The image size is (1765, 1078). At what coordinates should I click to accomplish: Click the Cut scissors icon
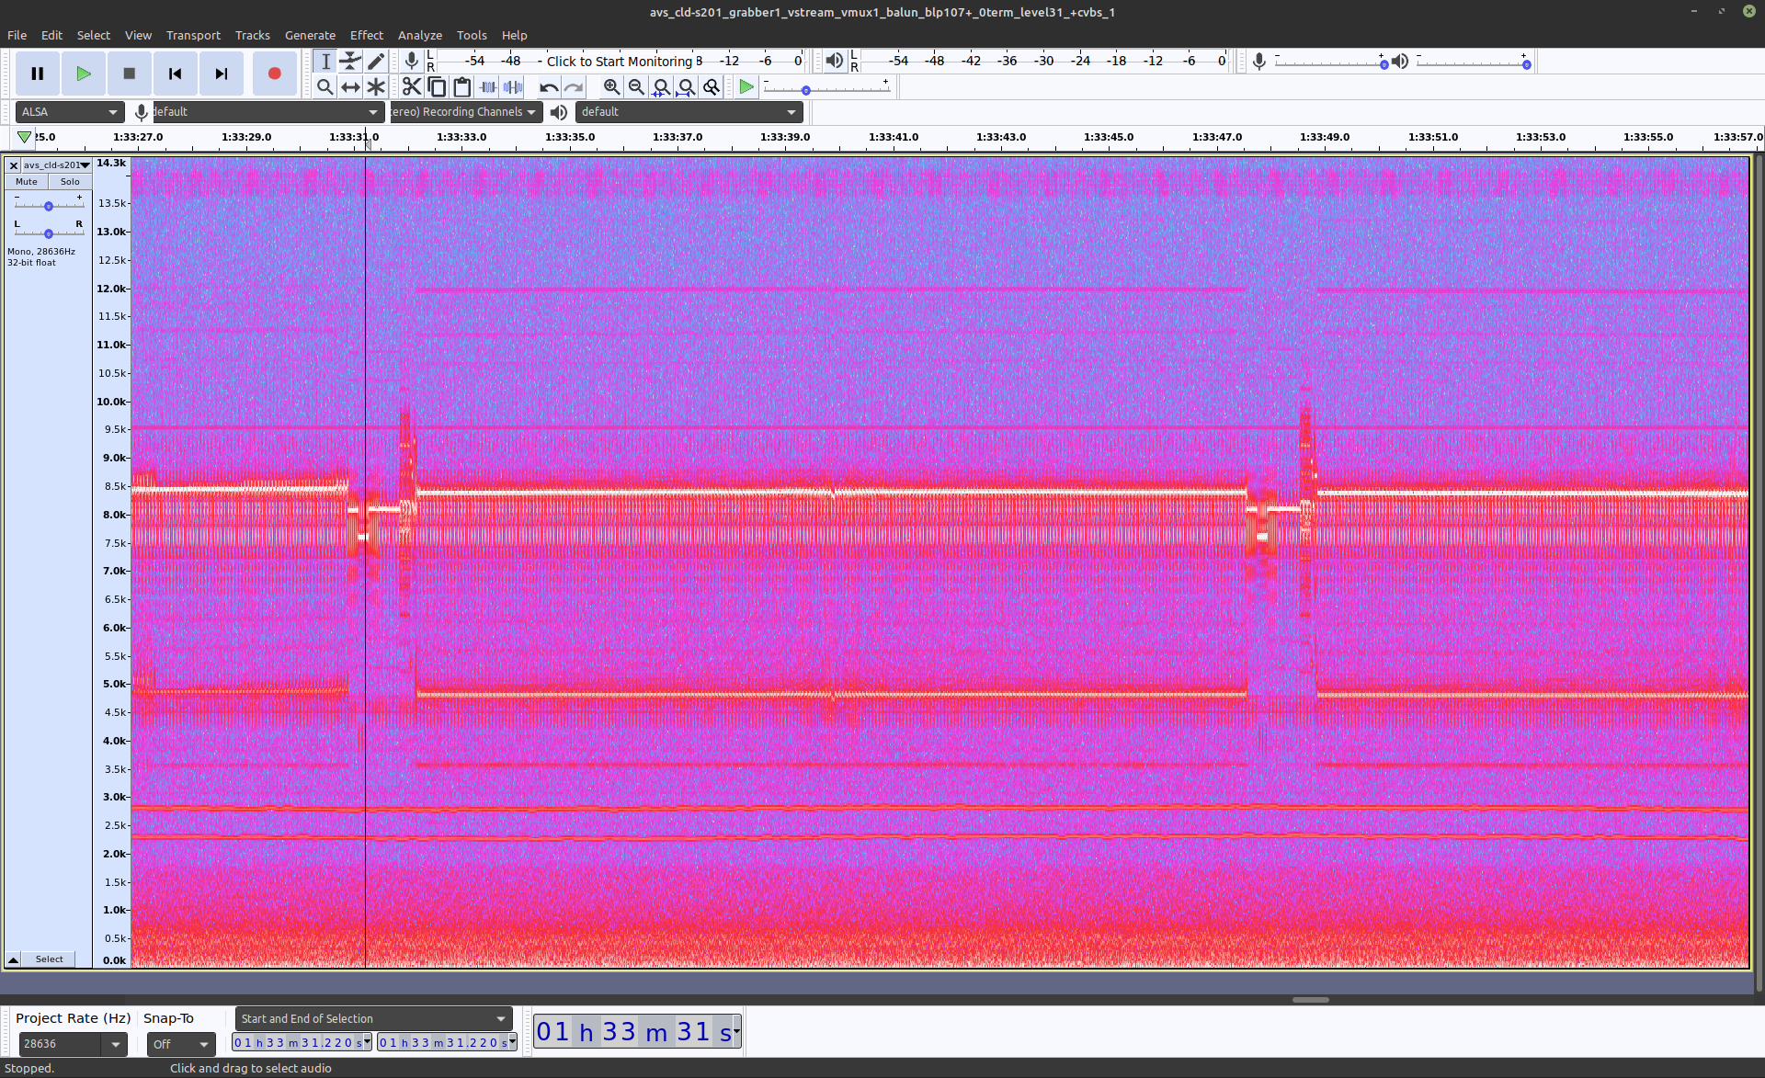[411, 86]
